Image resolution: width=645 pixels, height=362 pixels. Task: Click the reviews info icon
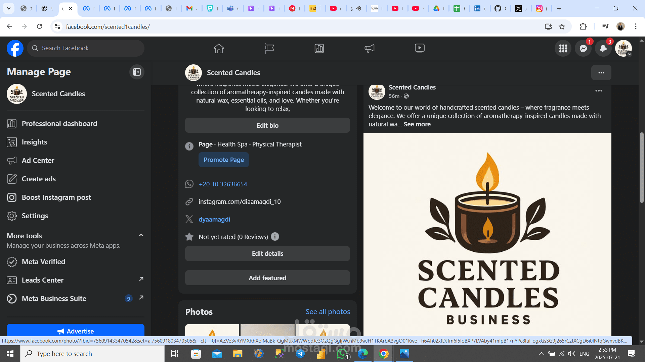click(275, 237)
